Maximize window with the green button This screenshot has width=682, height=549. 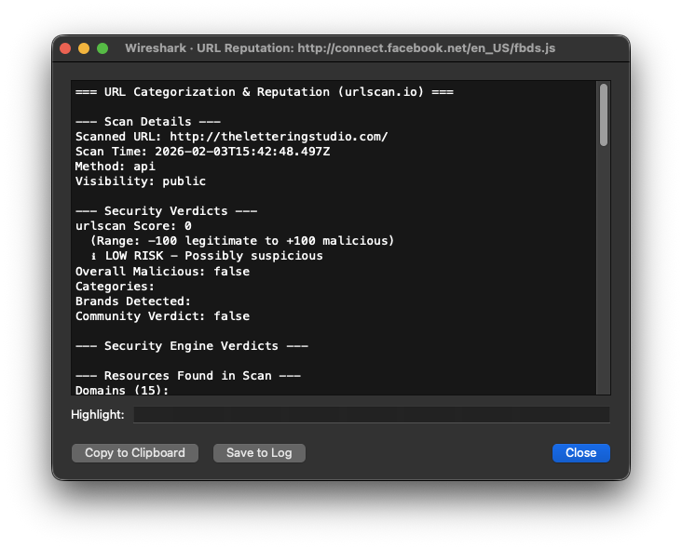coord(102,48)
